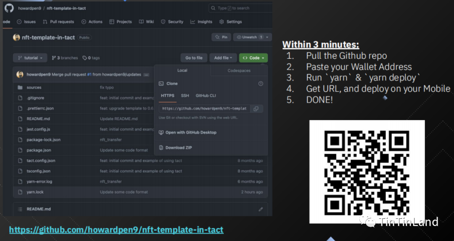Select the Local tab in clone popup
The height and width of the screenshot is (241, 454).
[x=182, y=70]
